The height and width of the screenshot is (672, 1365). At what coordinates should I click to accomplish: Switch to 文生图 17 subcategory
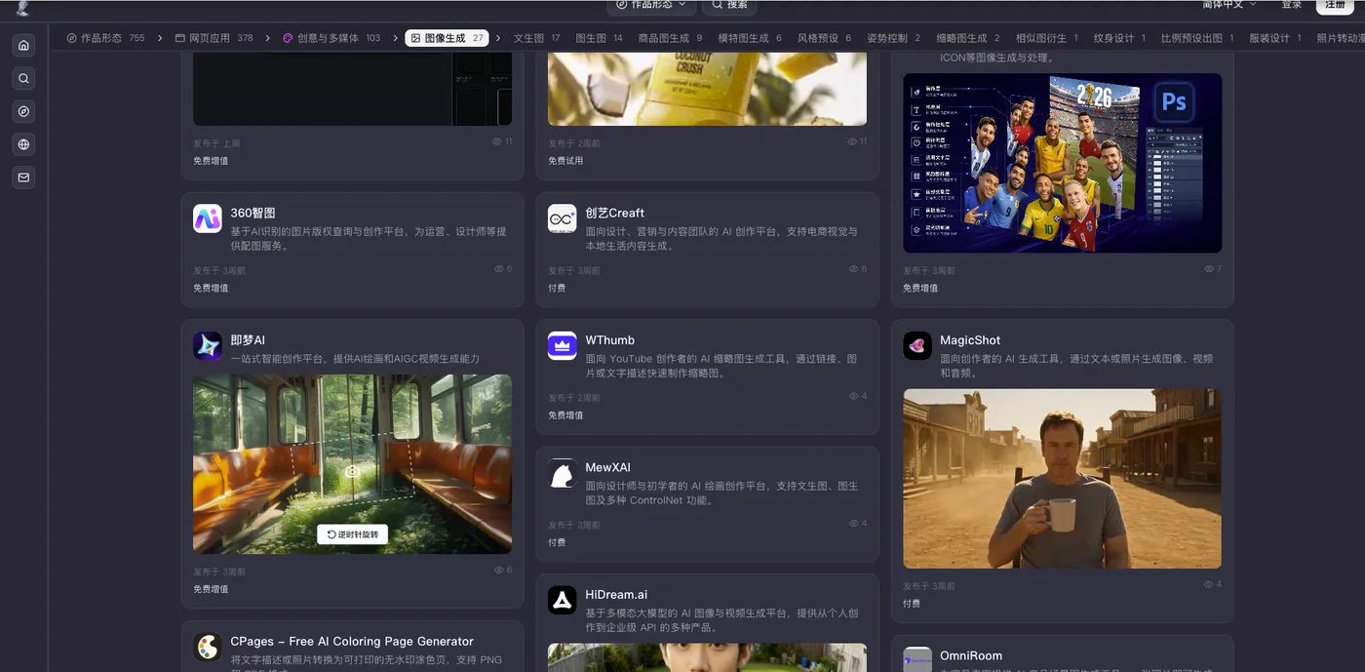(537, 38)
